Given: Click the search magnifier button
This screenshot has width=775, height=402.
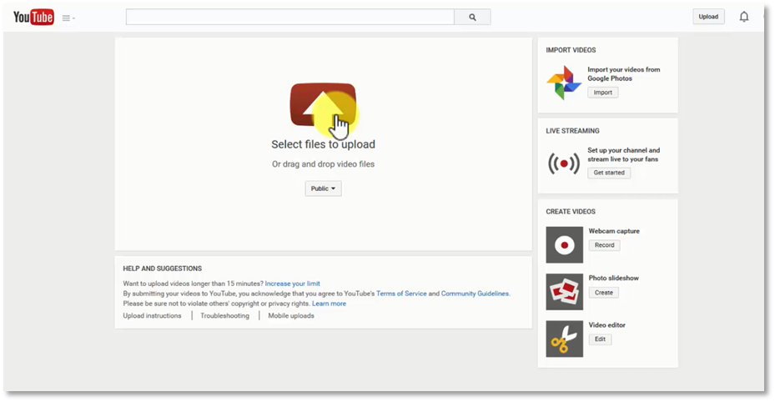Looking at the screenshot, I should (472, 18).
